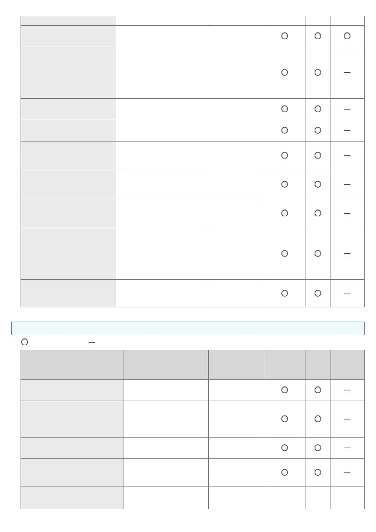The height and width of the screenshot is (532, 376).
Task: Click the lower table's second gray header cell
Action: coord(166,365)
